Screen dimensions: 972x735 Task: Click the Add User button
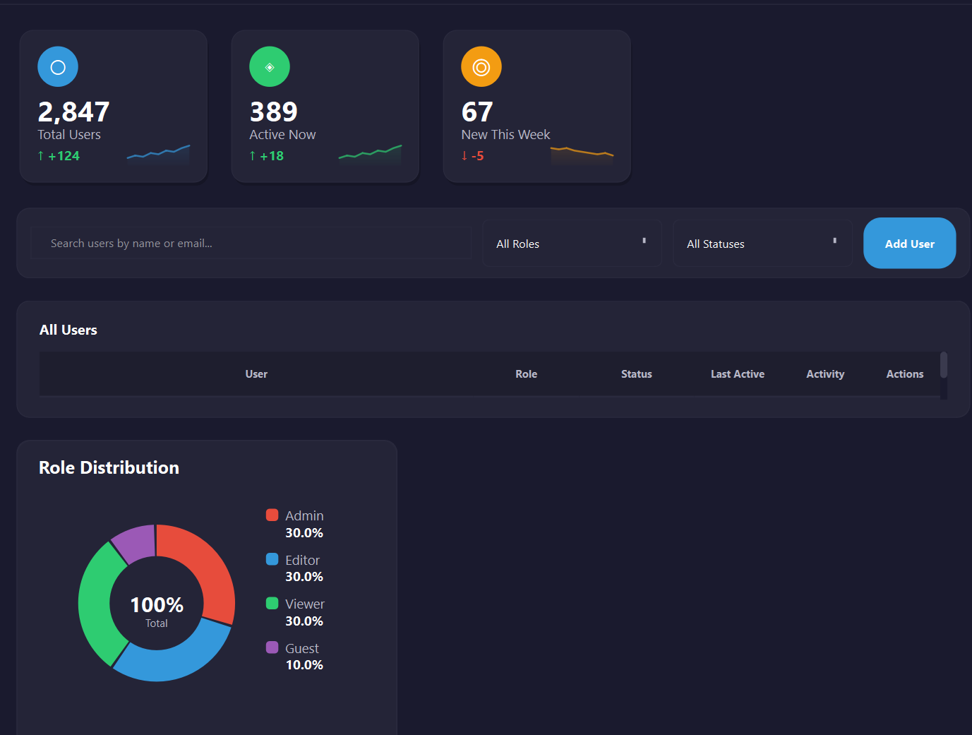[909, 243]
